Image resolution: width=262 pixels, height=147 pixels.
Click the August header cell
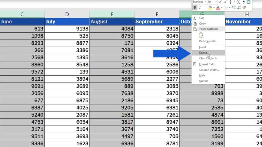[112, 22]
